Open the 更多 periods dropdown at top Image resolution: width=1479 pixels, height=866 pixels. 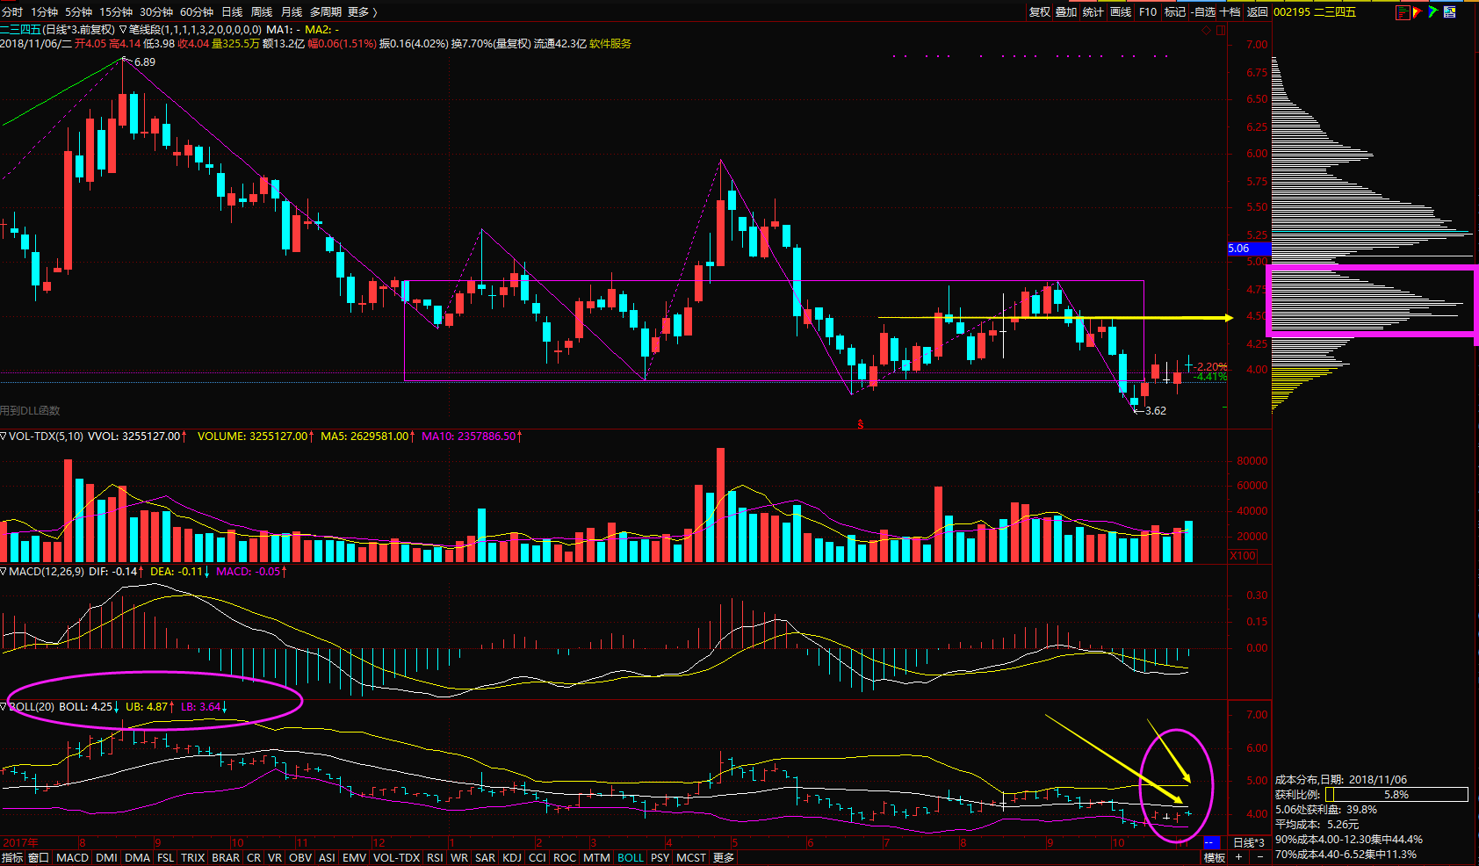coord(363,11)
